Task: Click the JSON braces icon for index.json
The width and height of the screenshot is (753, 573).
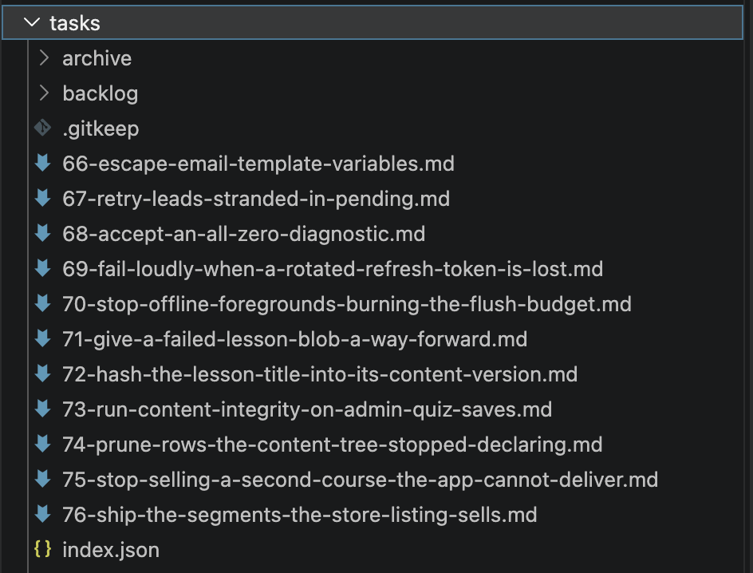Action: pos(43,548)
